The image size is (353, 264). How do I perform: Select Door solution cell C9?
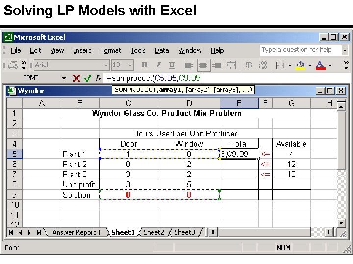(128, 195)
